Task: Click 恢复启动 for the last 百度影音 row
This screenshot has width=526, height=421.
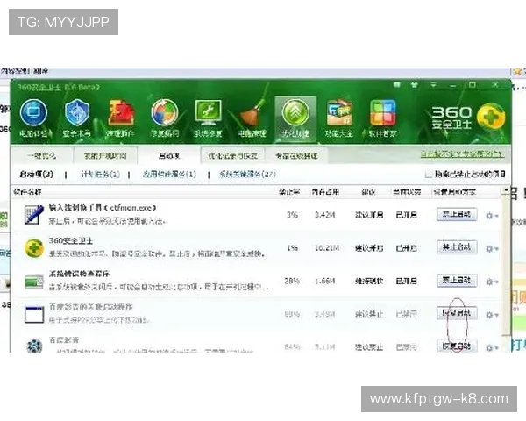Action: (457, 346)
